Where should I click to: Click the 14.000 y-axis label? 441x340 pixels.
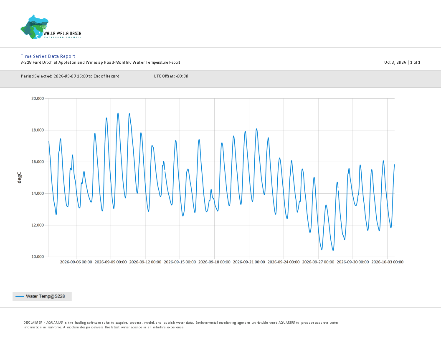pos(38,193)
